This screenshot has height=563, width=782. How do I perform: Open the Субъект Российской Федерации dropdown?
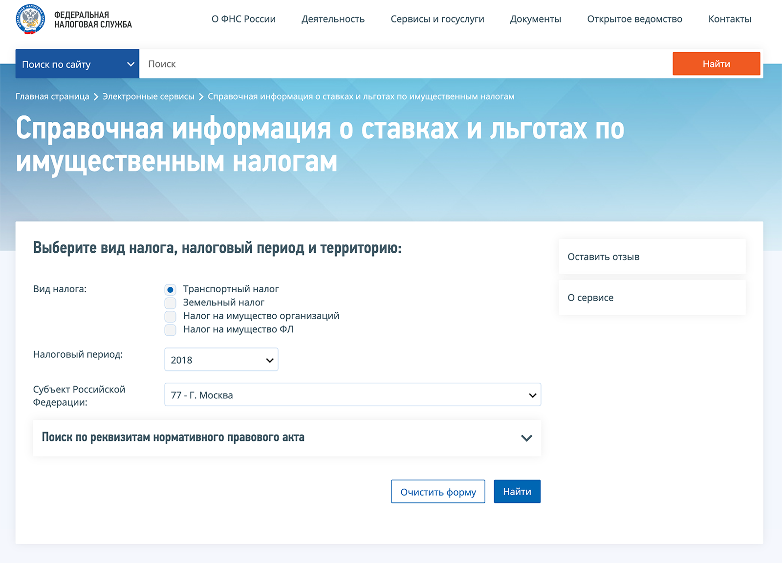[352, 395]
